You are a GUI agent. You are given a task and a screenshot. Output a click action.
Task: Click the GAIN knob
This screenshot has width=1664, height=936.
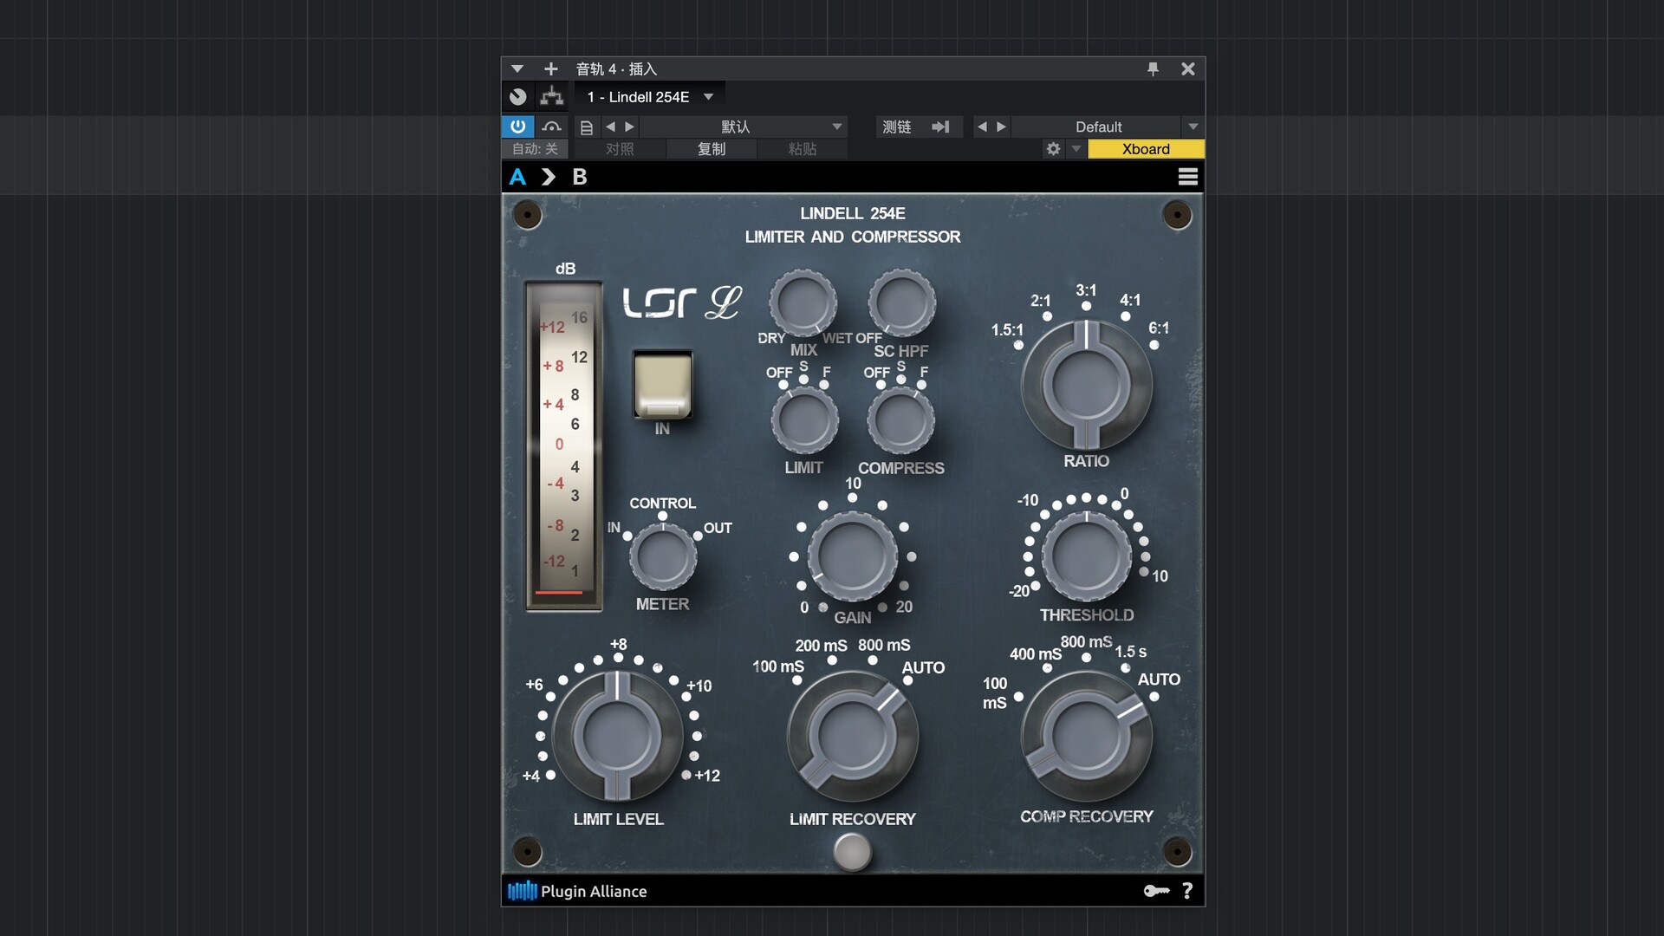tap(853, 556)
